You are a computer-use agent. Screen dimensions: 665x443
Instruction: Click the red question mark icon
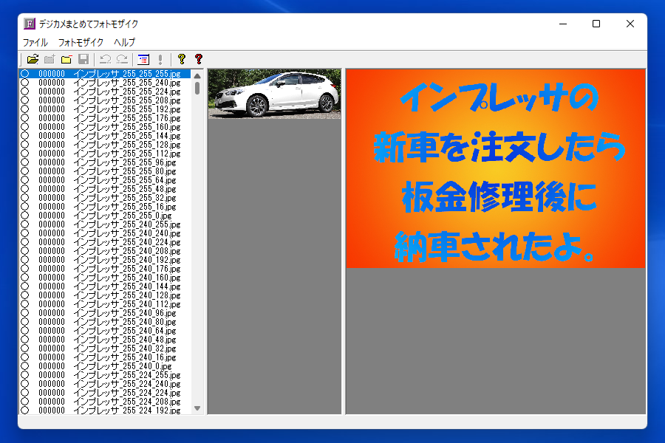point(199,59)
